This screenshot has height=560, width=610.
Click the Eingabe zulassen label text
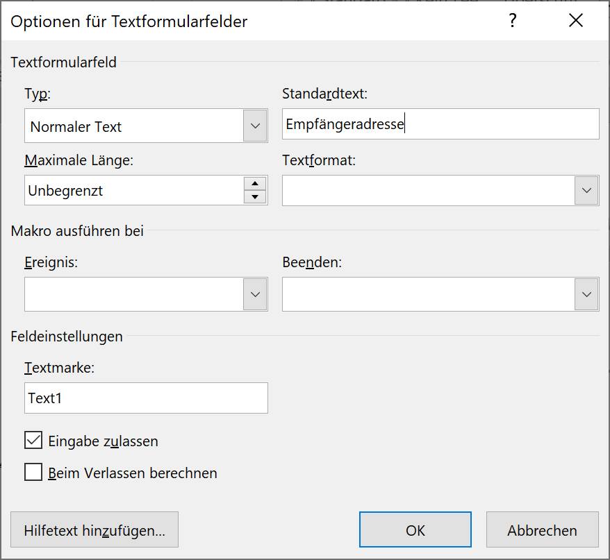(103, 441)
